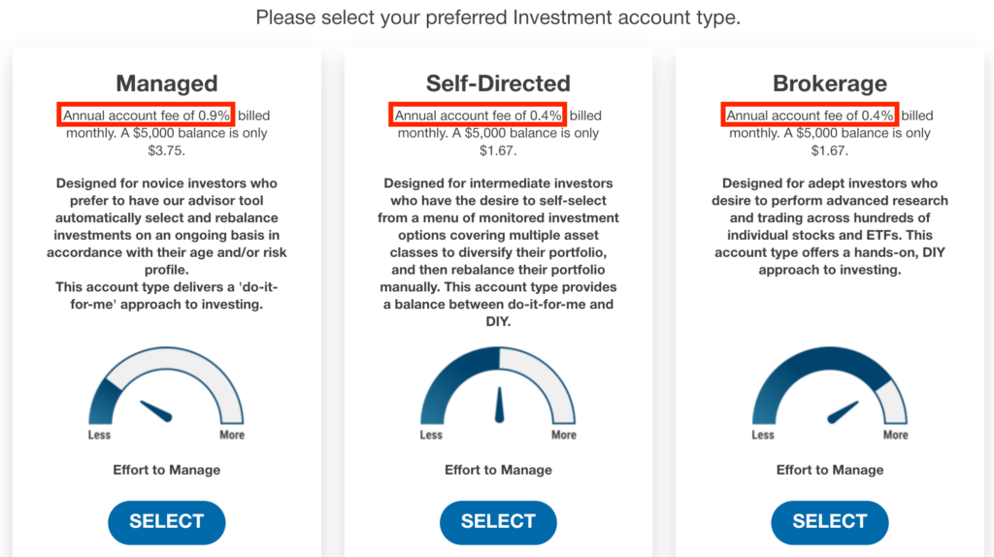Click the Managed heading
This screenshot has height=557, width=994.
167,83
